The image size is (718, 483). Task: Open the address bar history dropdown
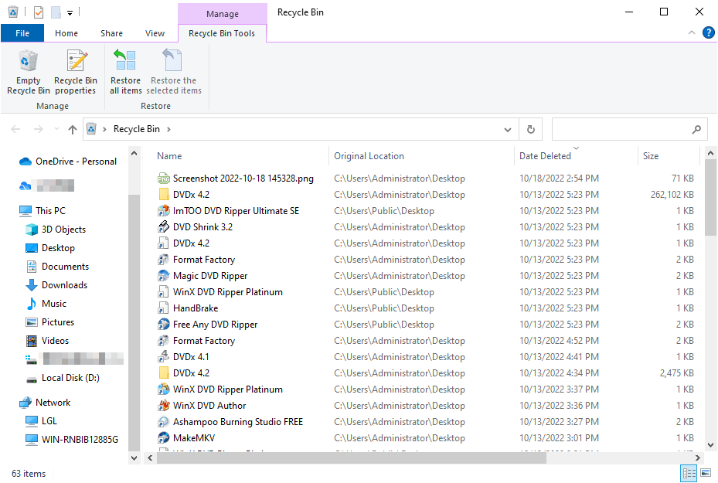(507, 130)
